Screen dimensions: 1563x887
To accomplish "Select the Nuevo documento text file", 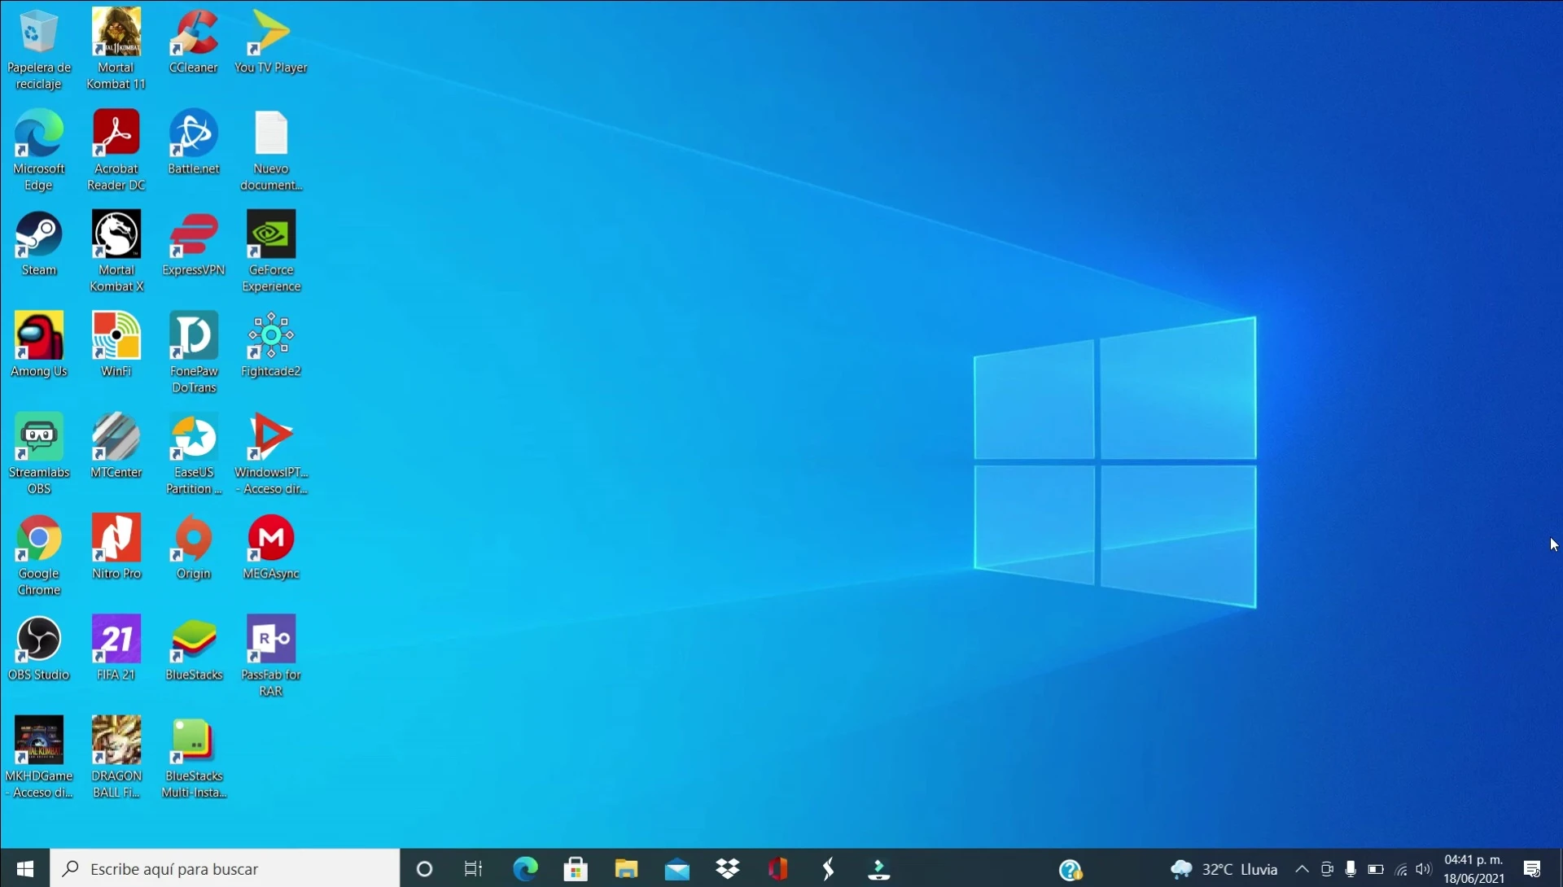I will (271, 151).
